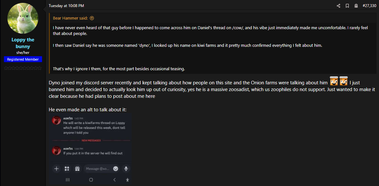This screenshot has width=379, height=186.
Task: Click the Tuesday at 10:08 PM timestamp
Action: (66, 6)
